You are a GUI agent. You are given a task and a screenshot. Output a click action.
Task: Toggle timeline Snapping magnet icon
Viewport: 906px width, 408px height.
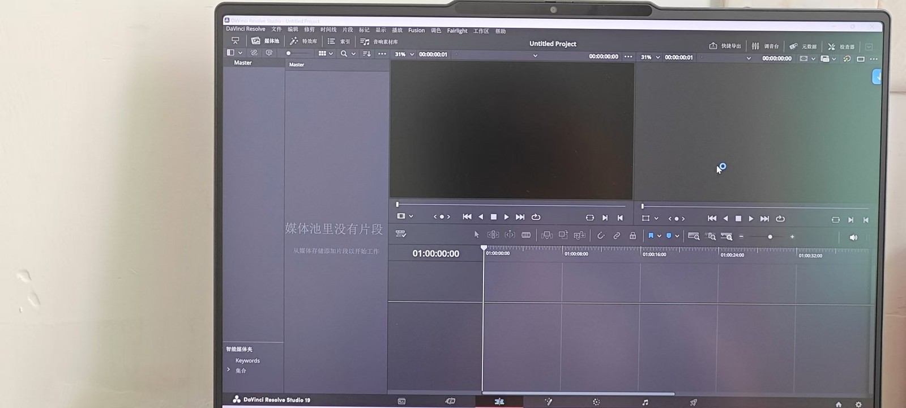tap(601, 236)
